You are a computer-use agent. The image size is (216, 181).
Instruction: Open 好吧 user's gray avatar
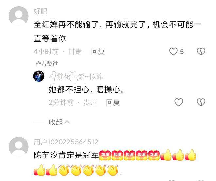click(19, 16)
